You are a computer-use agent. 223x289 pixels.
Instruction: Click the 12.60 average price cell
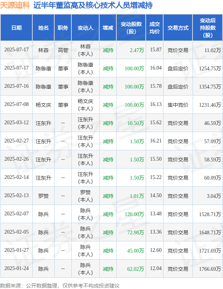pos(156,250)
